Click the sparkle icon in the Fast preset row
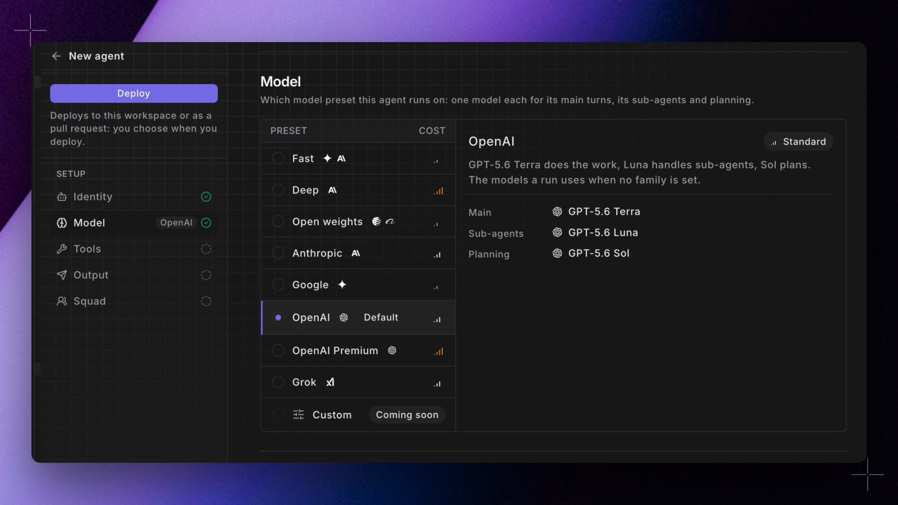 click(327, 158)
